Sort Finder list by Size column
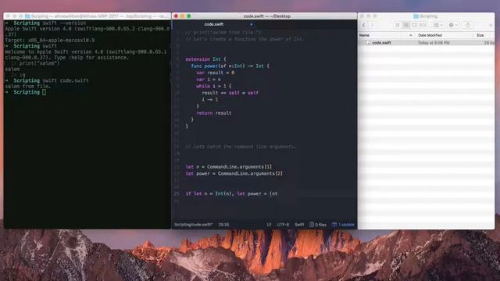Screen dimensions: 500x281 pos(480,35)
